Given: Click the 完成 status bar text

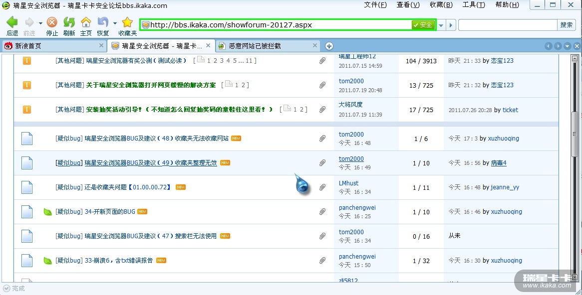Looking at the screenshot, I should 18,289.
